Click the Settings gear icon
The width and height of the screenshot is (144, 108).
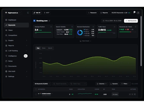(x=6, y=77)
